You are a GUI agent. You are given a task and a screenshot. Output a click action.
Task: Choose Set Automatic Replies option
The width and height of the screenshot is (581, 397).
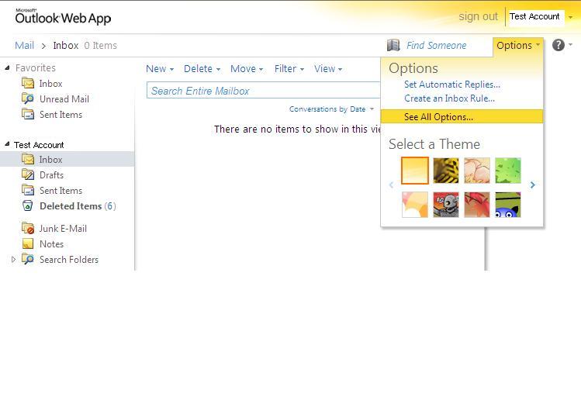[x=451, y=85]
